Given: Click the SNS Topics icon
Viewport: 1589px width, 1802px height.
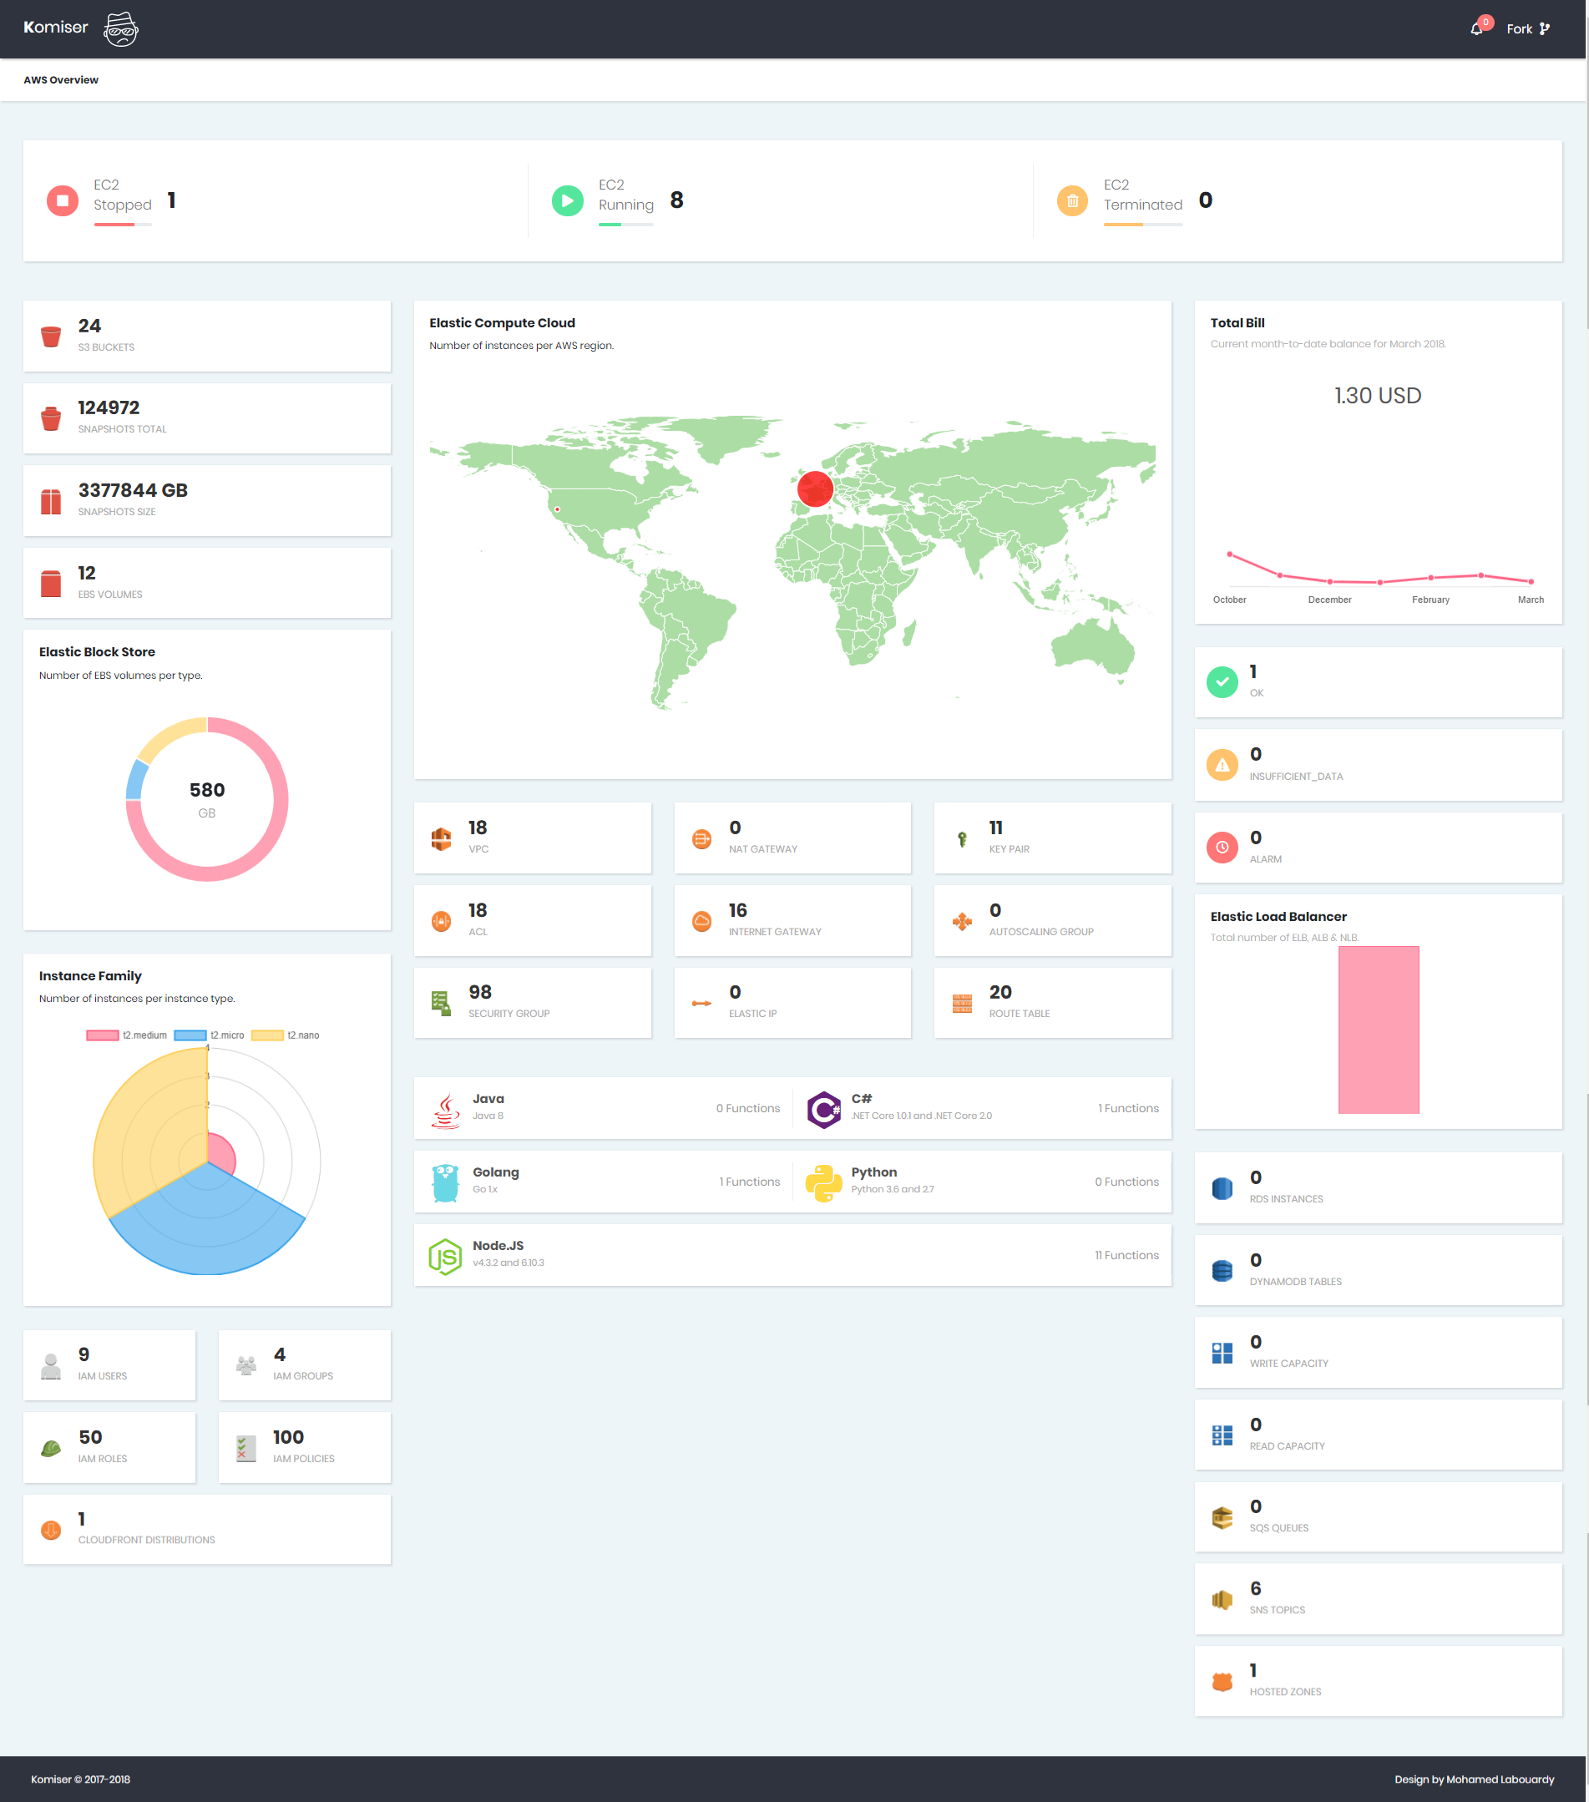Looking at the screenshot, I should [x=1222, y=1599].
